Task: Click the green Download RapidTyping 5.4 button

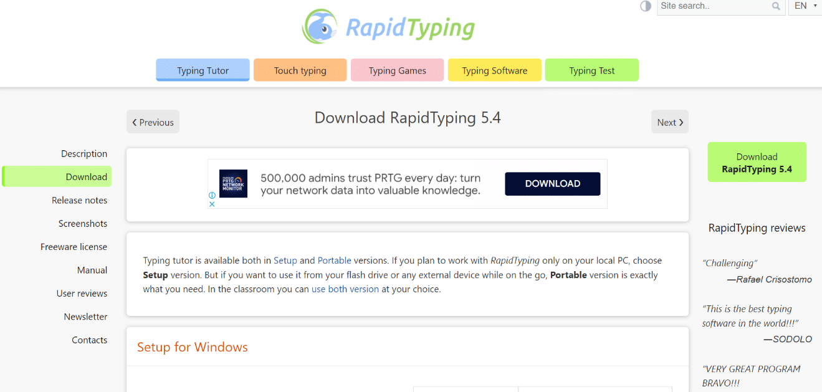Action: (757, 162)
